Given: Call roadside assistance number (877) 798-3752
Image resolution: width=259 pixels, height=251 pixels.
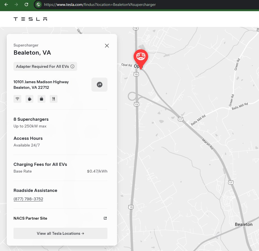Looking at the screenshot, I should point(28,199).
